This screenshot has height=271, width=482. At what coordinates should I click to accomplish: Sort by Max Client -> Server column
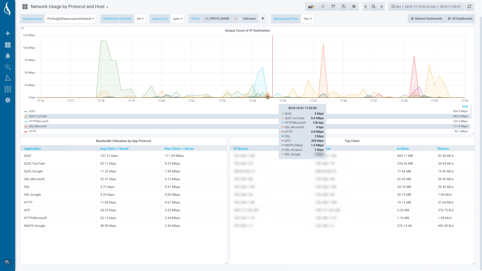(x=179, y=149)
